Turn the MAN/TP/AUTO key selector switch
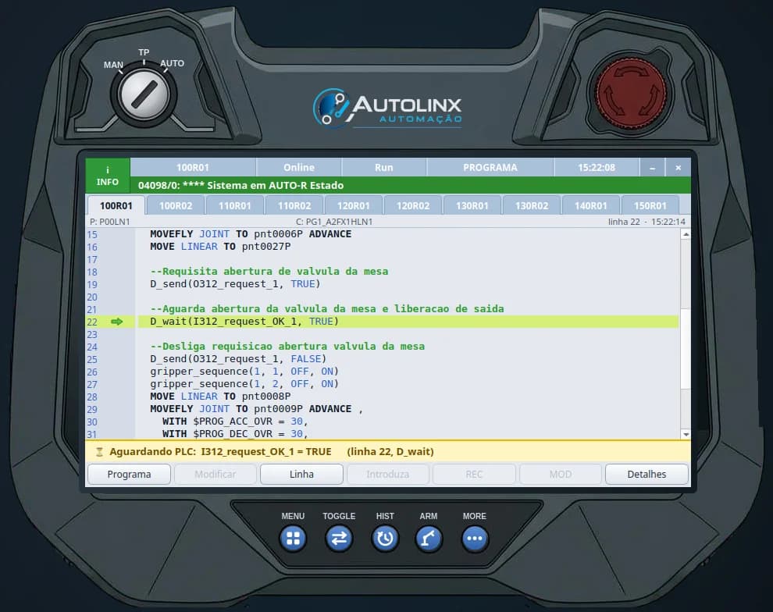Viewport: 773px width, 612px height. tap(144, 94)
